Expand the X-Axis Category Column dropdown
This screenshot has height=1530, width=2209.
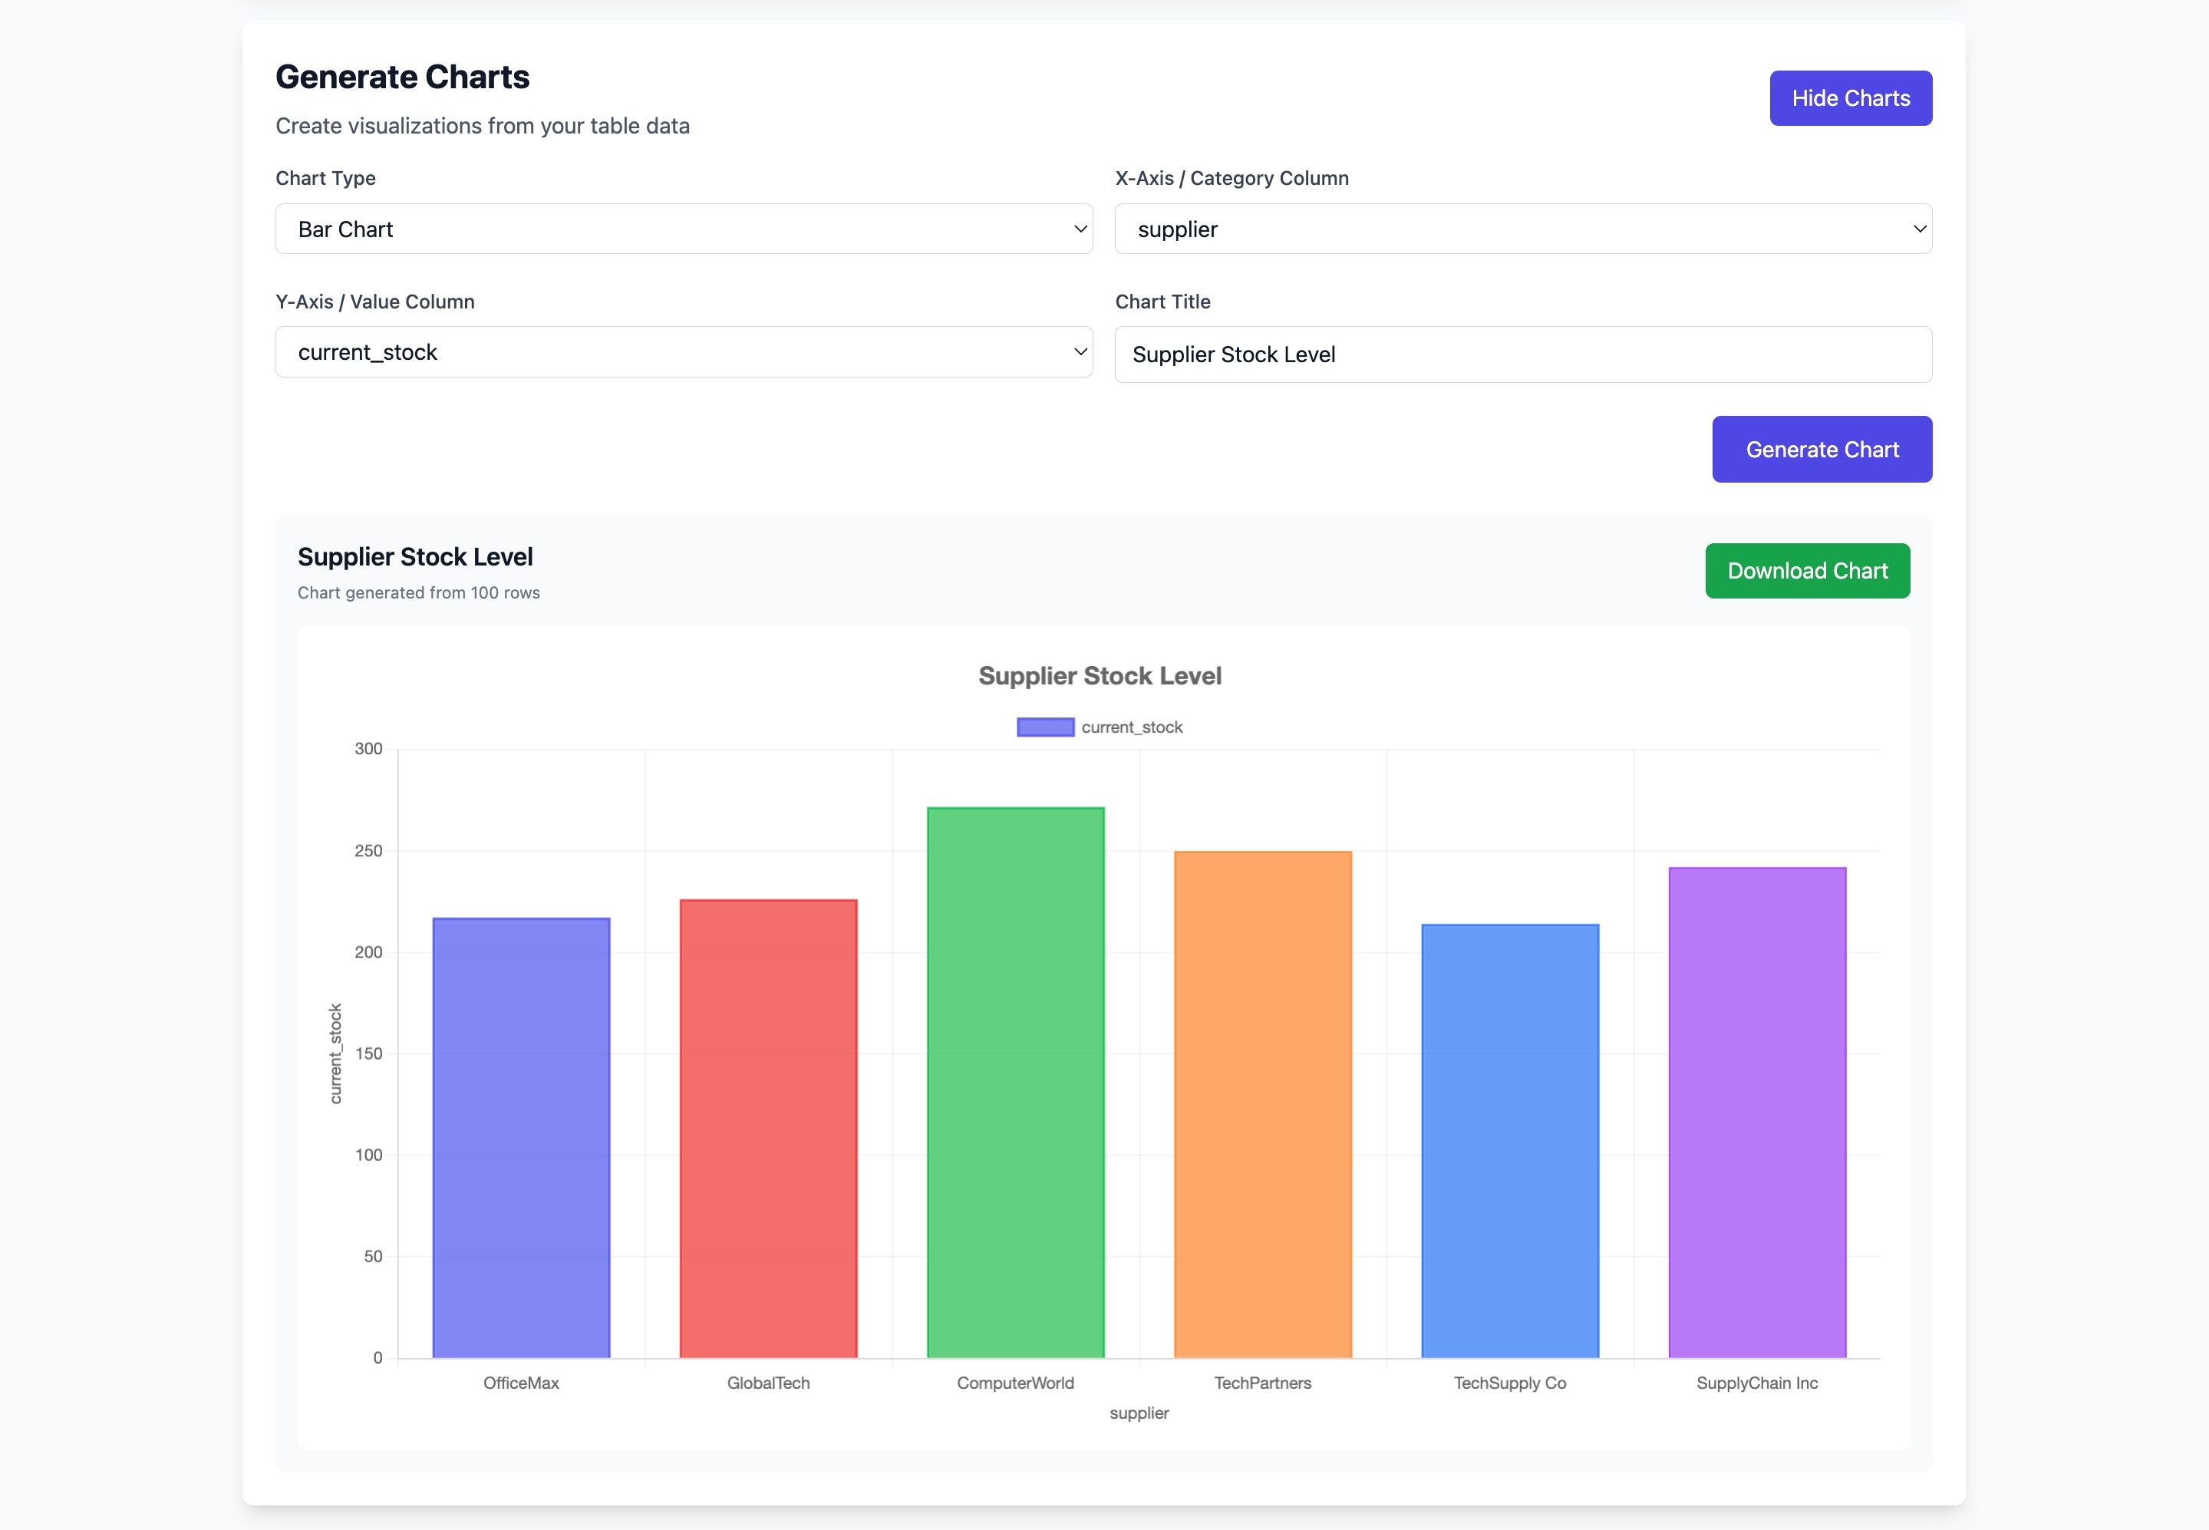(x=1522, y=229)
